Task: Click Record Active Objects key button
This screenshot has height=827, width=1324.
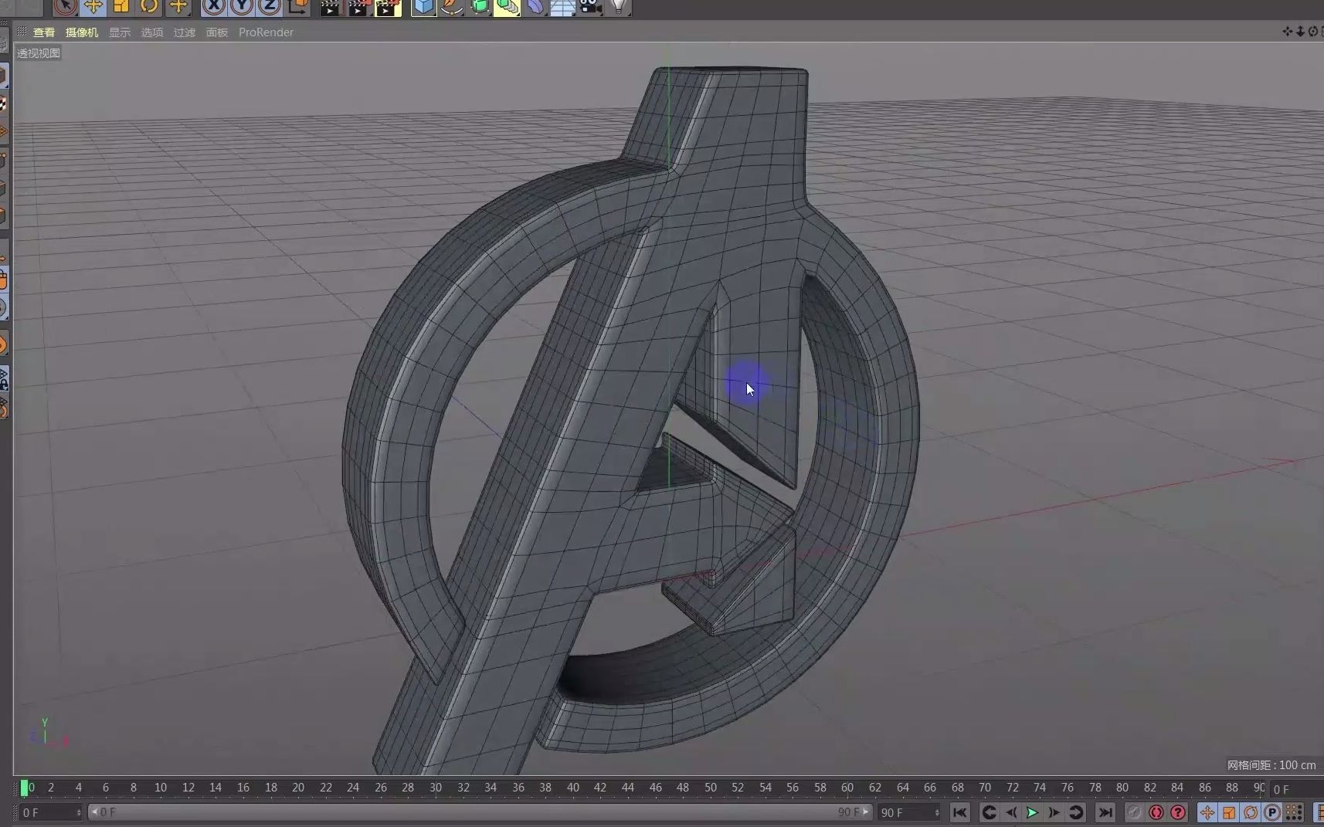Action: coord(1134,812)
